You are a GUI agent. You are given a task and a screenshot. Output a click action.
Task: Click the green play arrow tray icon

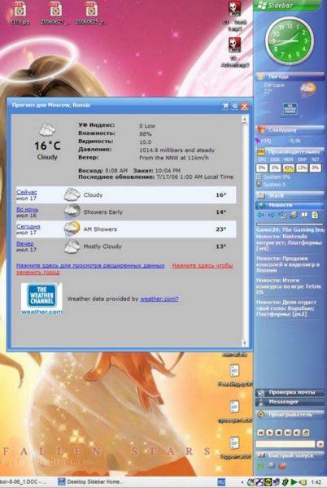tap(294, 482)
